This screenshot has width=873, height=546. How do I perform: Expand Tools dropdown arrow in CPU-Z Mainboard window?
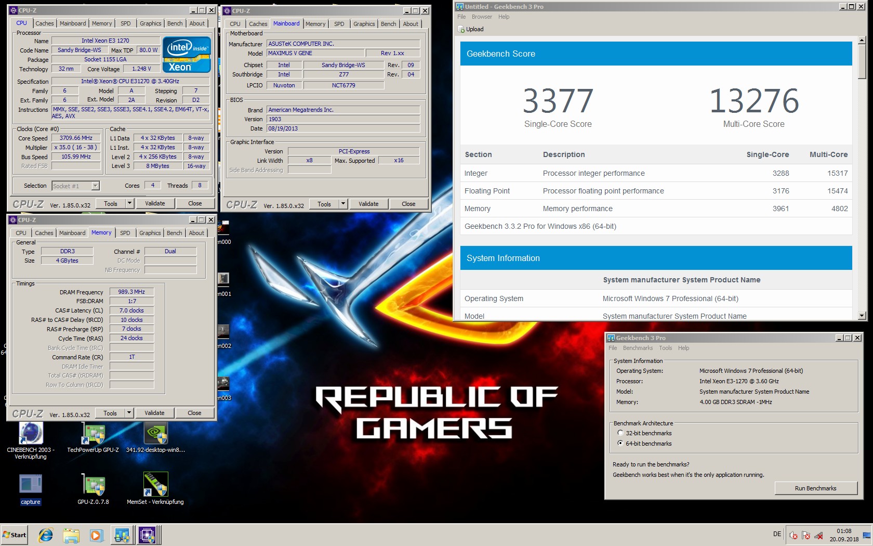coord(343,204)
